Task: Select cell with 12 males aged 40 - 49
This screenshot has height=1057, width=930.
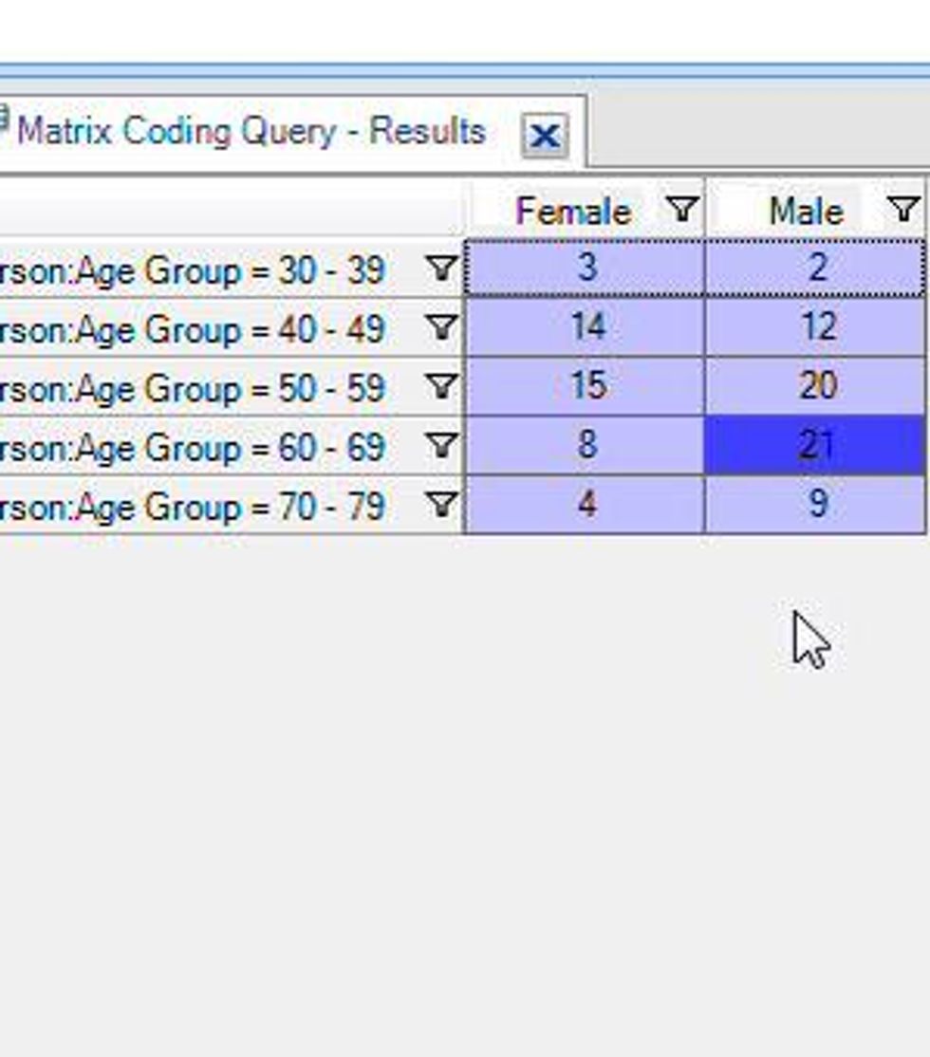Action: click(x=815, y=328)
